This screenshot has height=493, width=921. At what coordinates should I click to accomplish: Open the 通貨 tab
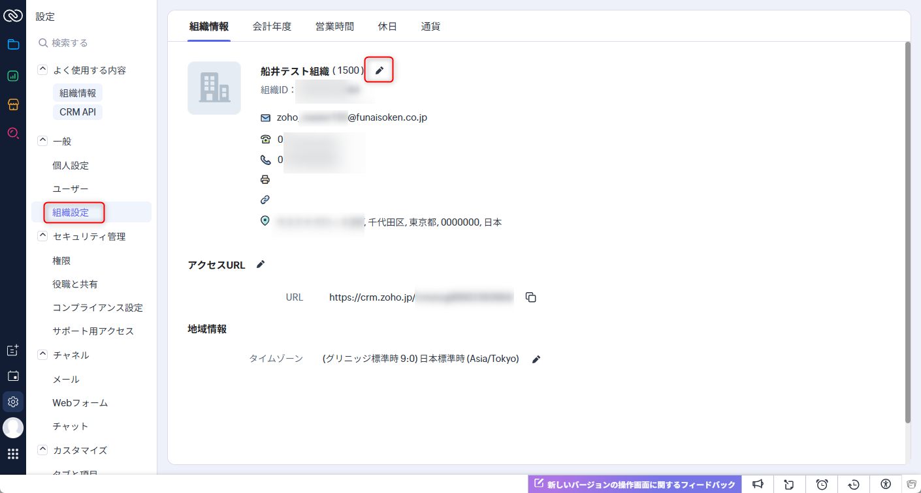[x=430, y=27]
